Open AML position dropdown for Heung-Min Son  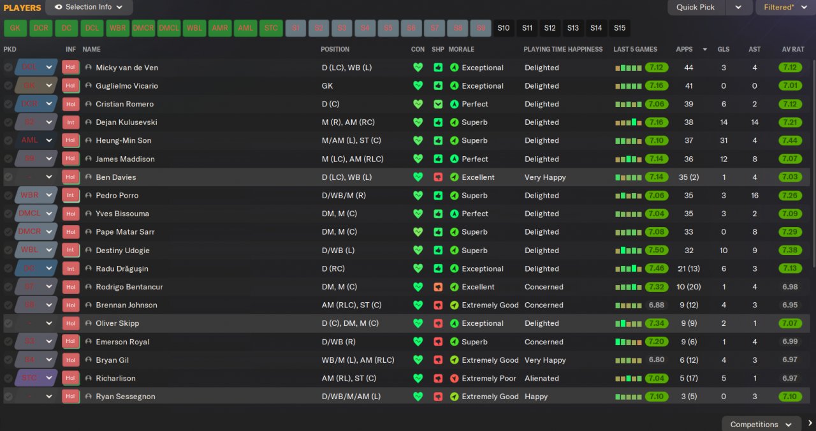tap(36, 140)
